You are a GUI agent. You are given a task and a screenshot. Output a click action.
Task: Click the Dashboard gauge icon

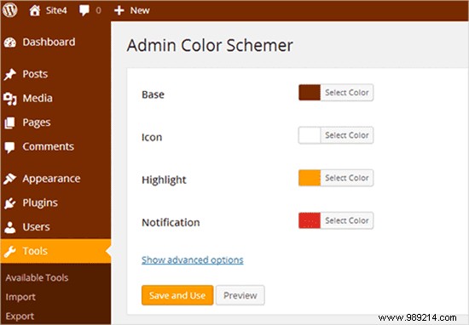coord(10,43)
